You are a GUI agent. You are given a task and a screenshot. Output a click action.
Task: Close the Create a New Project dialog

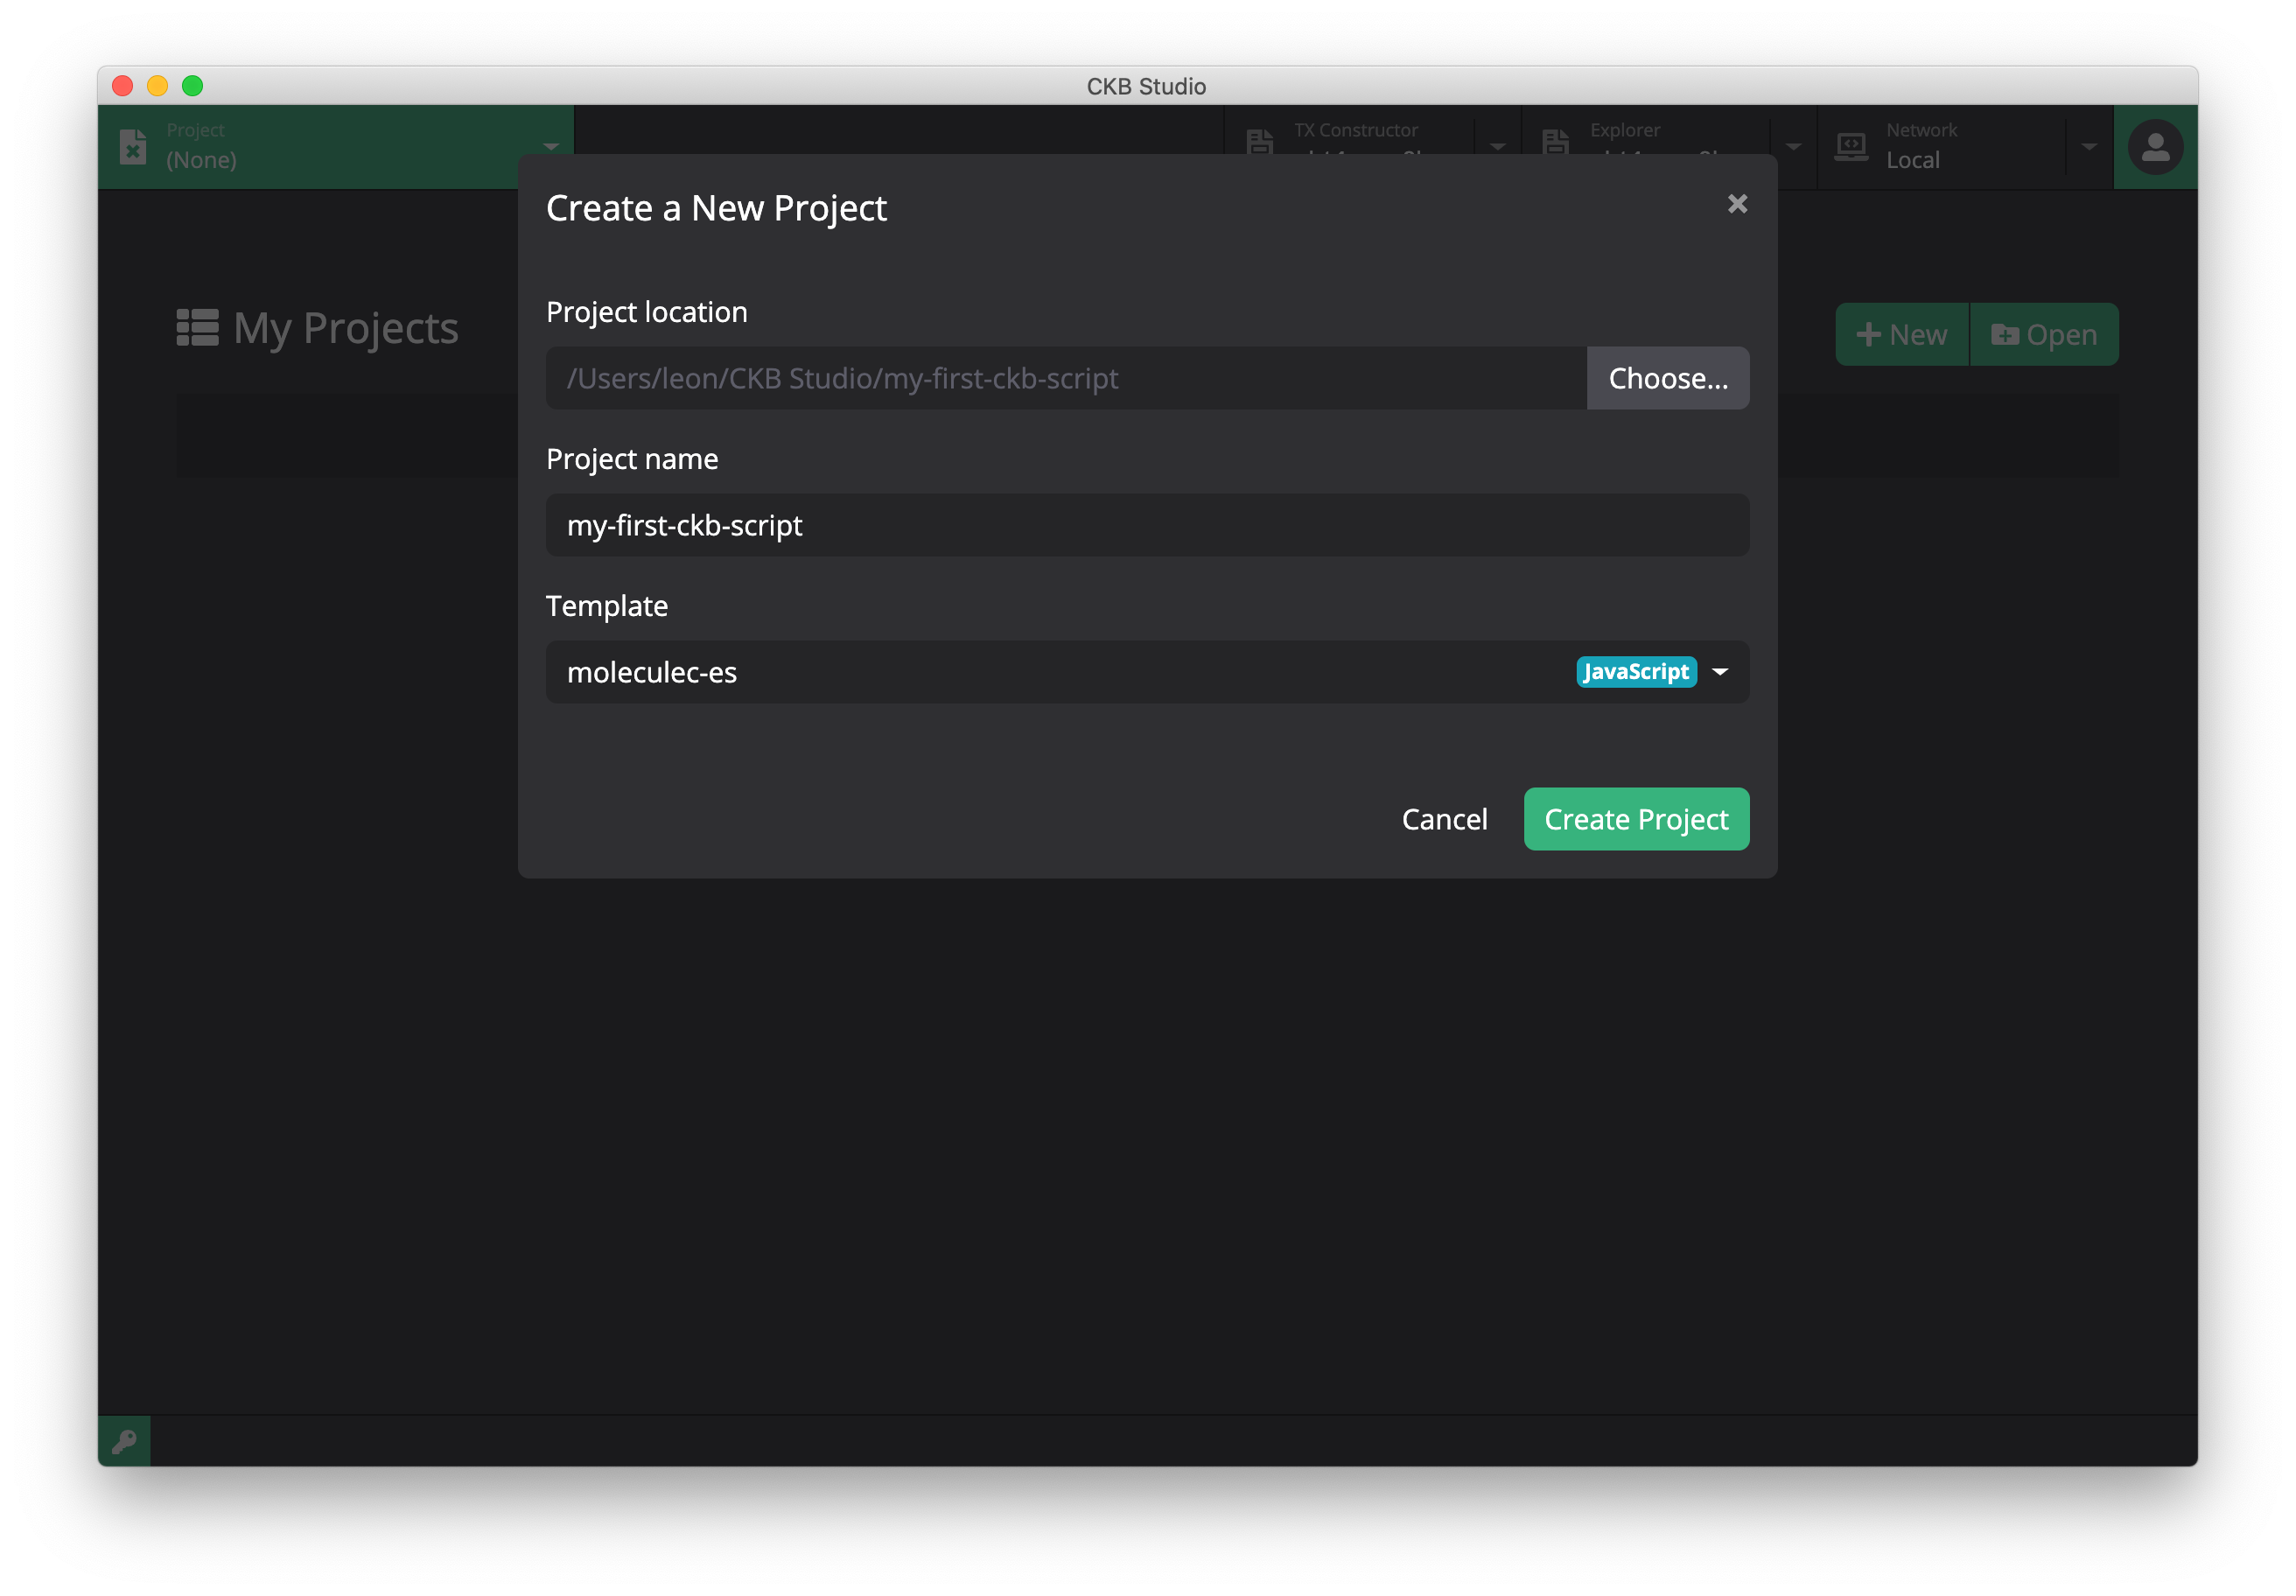(1737, 204)
